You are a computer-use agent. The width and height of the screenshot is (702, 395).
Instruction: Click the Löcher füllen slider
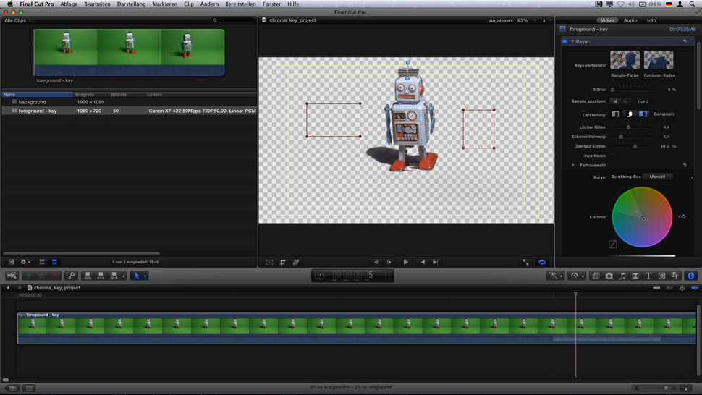(628, 127)
